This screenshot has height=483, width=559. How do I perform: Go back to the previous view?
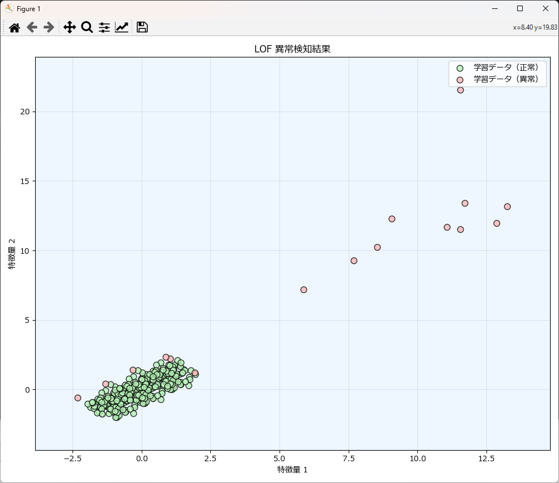(x=32, y=27)
